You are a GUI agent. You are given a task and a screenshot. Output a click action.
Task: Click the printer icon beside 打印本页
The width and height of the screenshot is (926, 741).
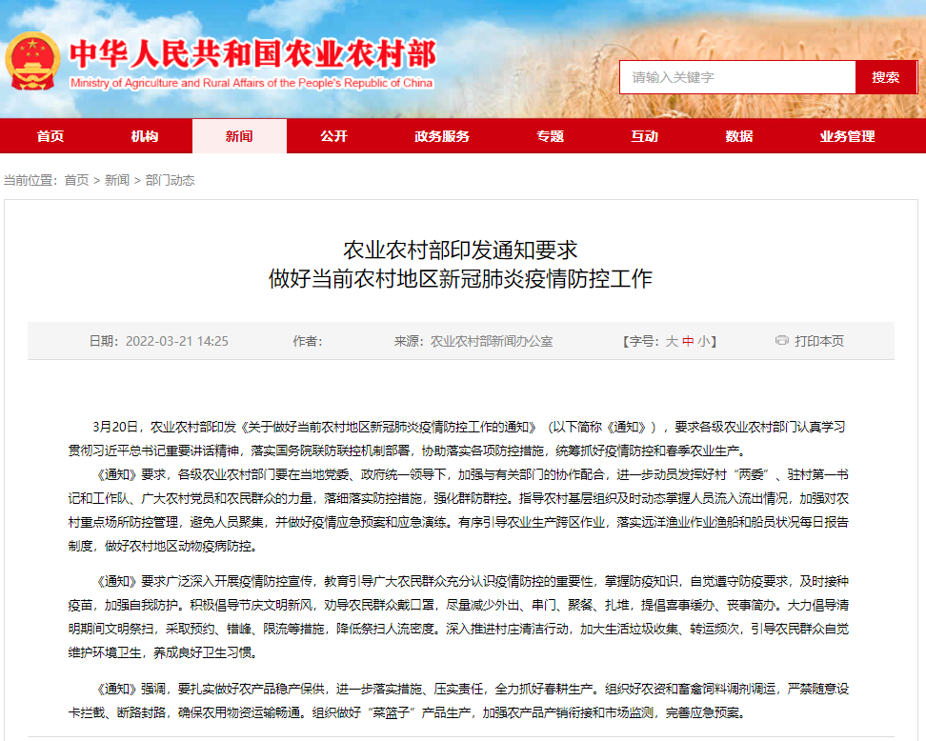coord(782,341)
